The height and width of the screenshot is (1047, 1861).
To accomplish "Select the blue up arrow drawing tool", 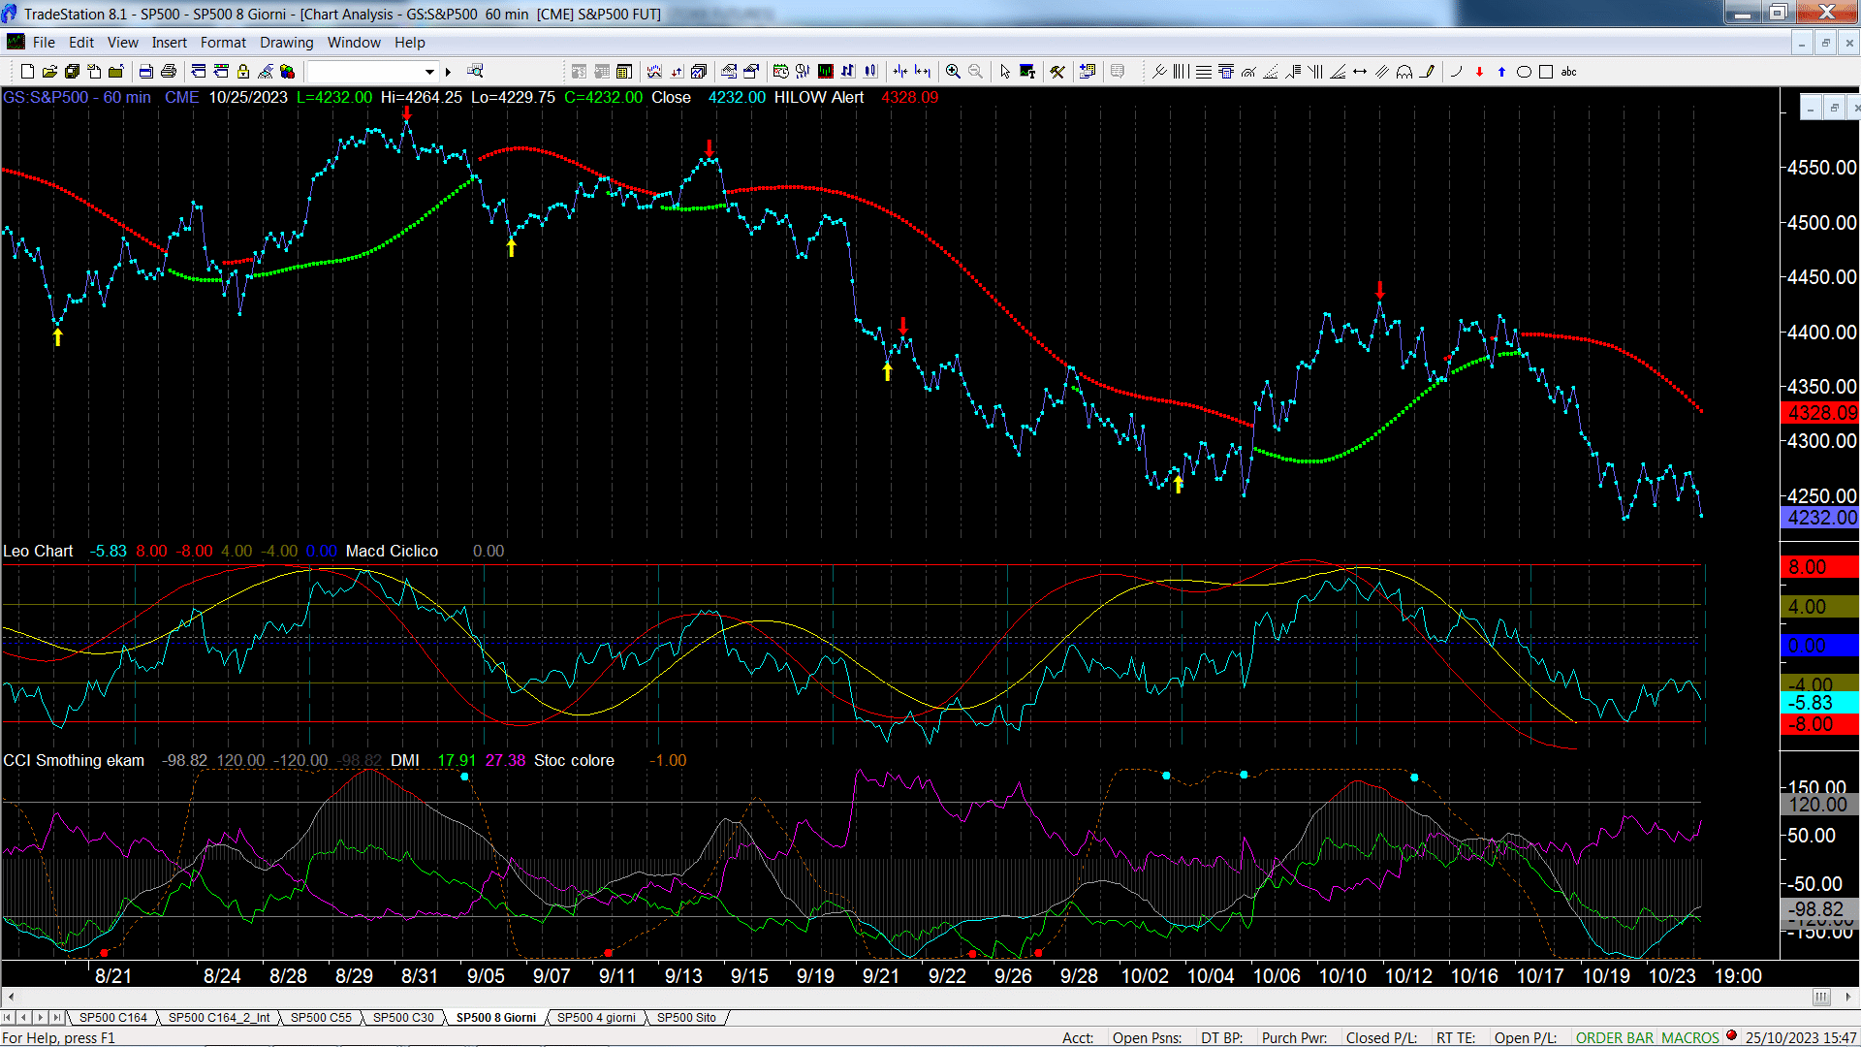I will click(1501, 71).
